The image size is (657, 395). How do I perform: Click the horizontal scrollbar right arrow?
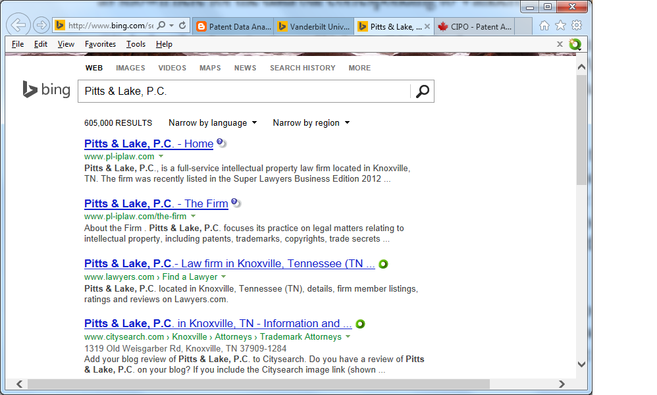[562, 384]
